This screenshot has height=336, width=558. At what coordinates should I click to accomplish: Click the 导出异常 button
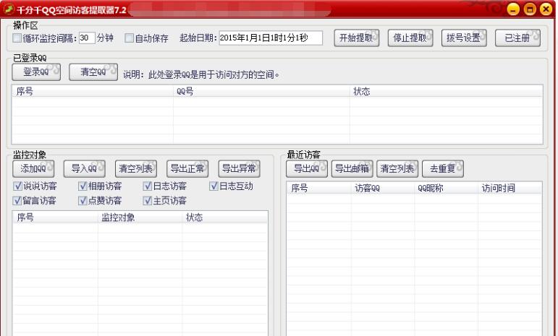[239, 168]
